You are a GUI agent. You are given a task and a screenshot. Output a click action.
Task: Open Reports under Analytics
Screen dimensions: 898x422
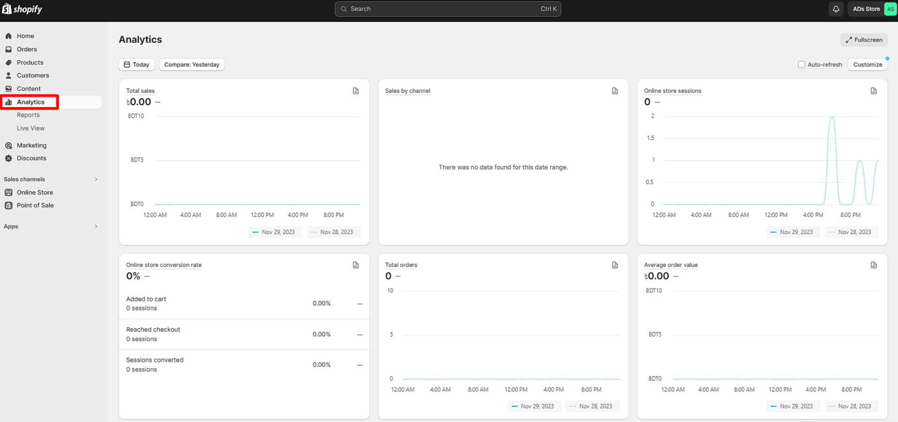28,115
